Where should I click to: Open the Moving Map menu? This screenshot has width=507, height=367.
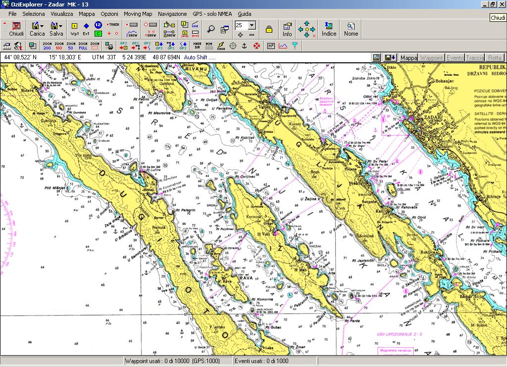[x=138, y=14]
